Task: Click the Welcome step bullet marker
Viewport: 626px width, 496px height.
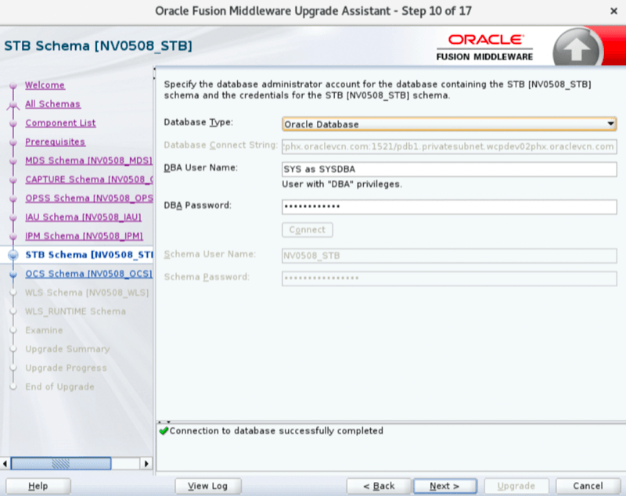Action: [x=13, y=85]
